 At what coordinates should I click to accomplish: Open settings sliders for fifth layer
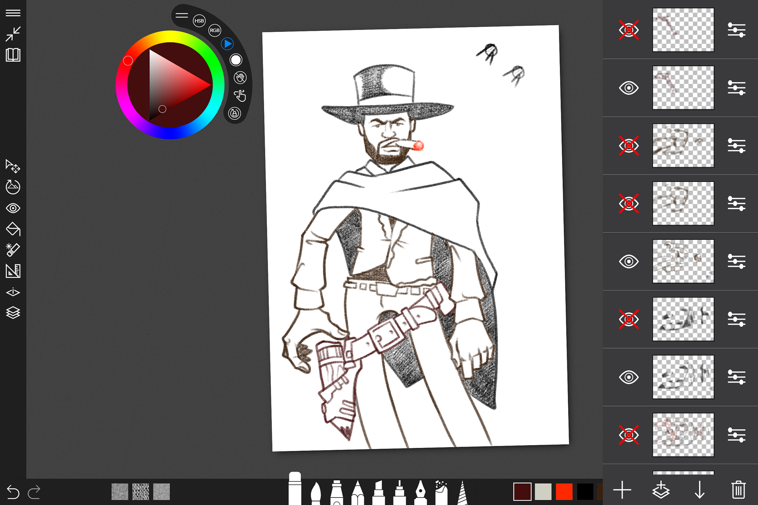(737, 262)
